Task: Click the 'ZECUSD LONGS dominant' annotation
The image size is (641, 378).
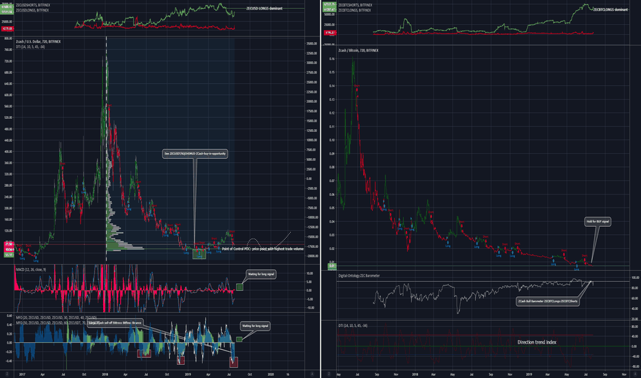Action: pos(264,8)
